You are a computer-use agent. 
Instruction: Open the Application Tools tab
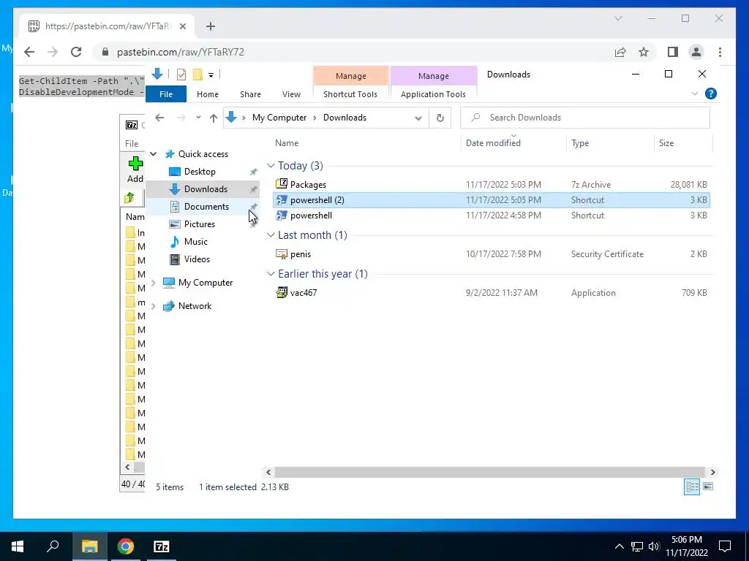433,94
